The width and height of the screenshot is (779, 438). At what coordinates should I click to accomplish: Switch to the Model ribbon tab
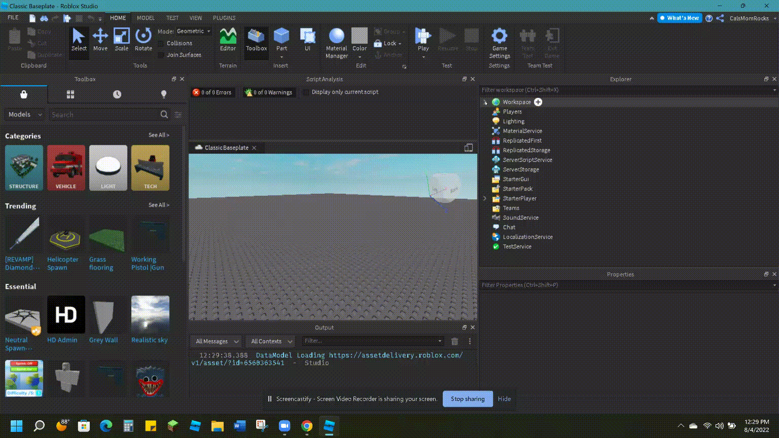click(x=146, y=18)
